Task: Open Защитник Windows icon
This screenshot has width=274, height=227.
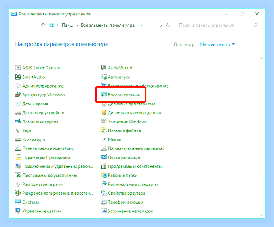Action: click(103, 121)
